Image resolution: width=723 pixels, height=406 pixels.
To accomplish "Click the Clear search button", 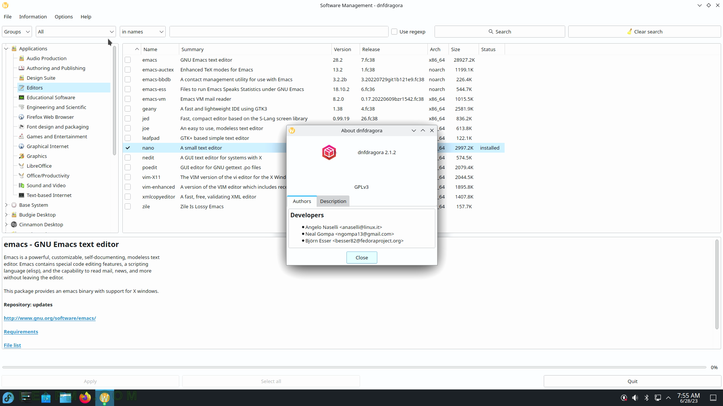I will [644, 32].
